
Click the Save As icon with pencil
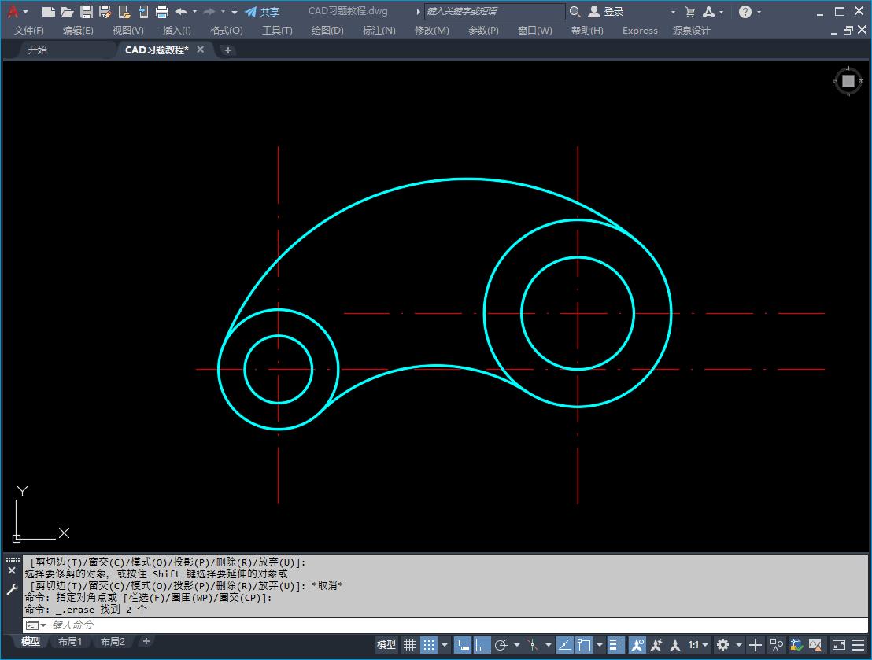point(105,12)
